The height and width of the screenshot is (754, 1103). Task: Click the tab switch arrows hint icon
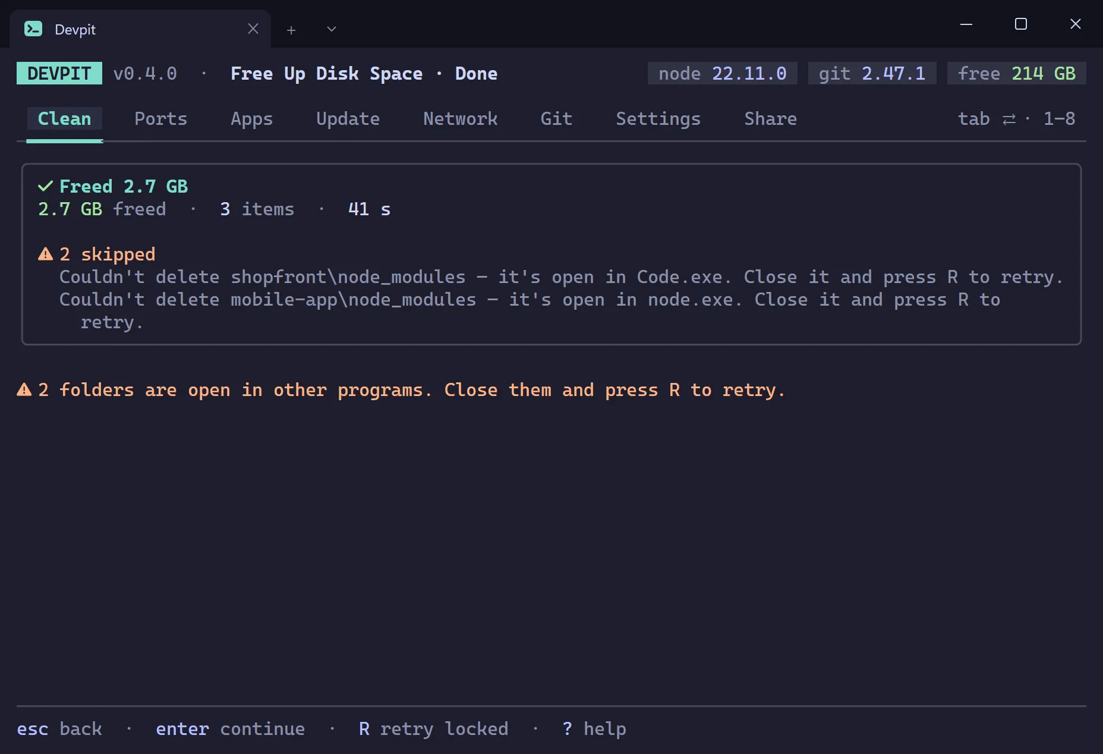tap(1009, 119)
